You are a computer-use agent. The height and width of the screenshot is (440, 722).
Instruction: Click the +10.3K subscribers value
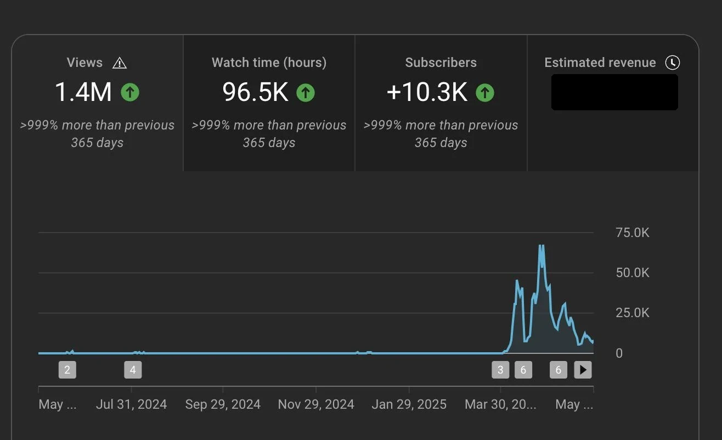(x=427, y=92)
